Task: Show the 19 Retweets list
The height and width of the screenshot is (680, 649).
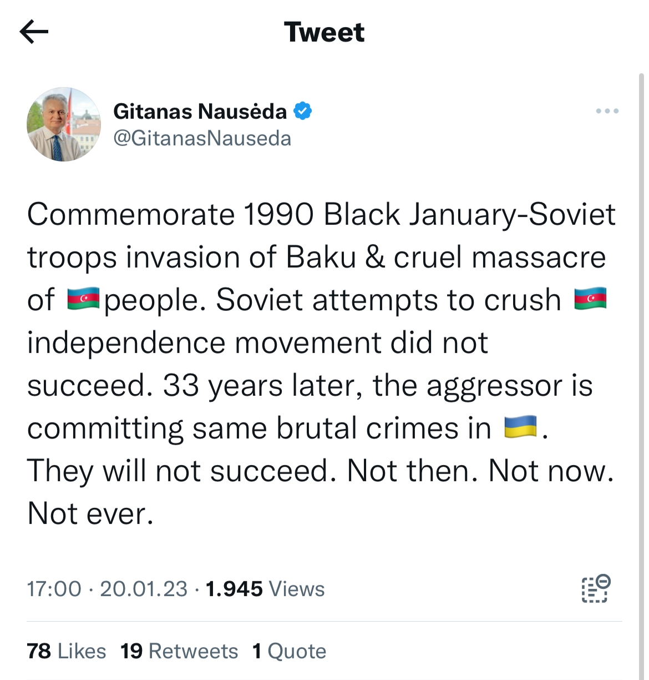Action: [x=179, y=651]
